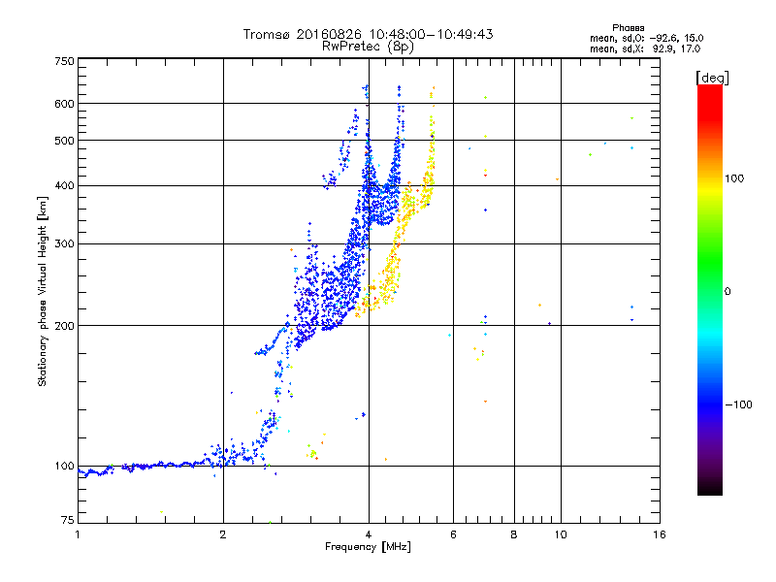Click the x-axis label '2'
This screenshot has height=582, width=776.
[223, 534]
